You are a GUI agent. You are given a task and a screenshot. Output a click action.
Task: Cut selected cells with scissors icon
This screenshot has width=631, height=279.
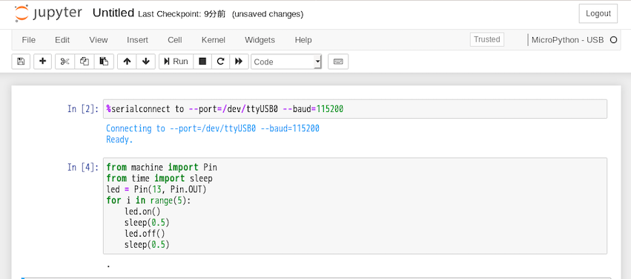65,62
